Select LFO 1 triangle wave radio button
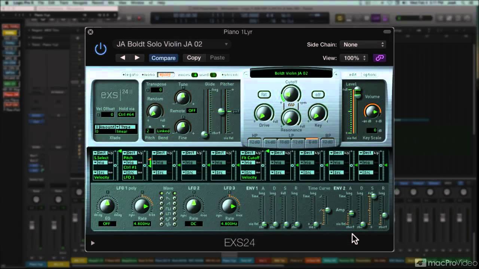The width and height of the screenshot is (479, 269). 161,194
